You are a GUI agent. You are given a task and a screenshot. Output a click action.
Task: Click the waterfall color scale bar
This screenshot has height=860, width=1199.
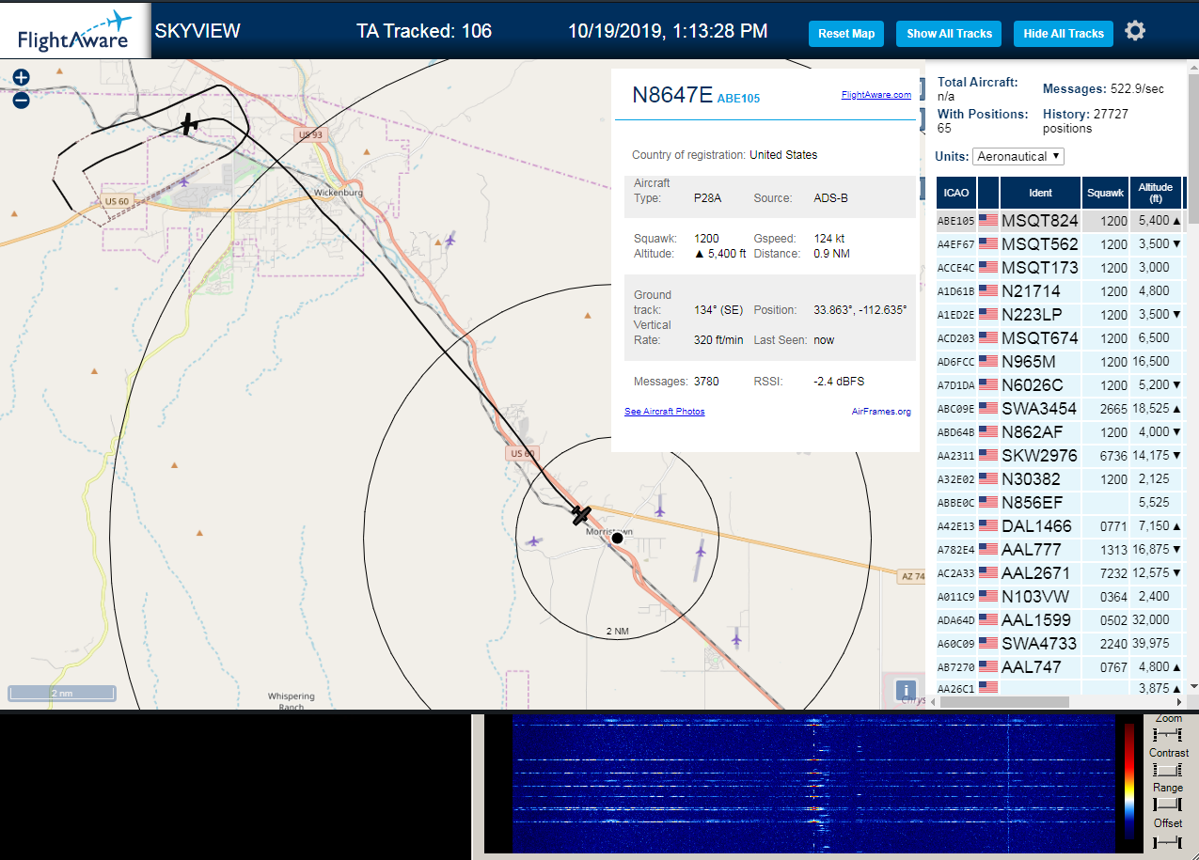coord(1129,780)
